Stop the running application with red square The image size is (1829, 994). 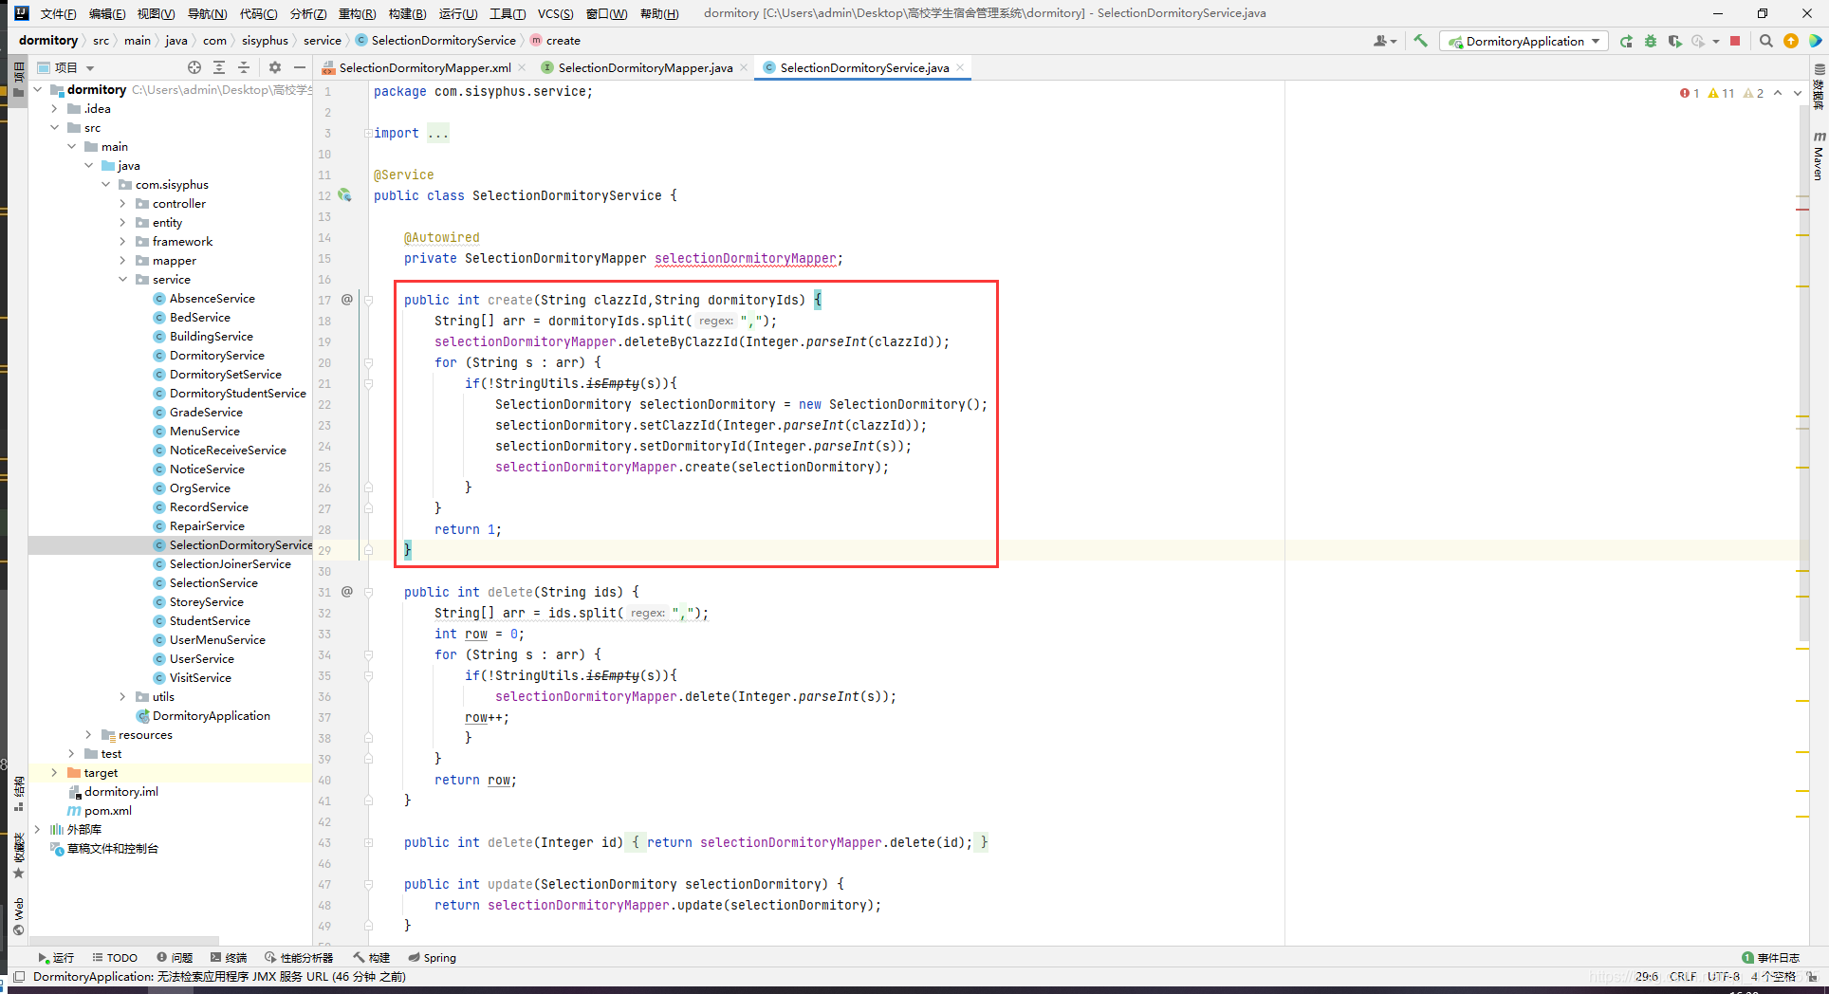(x=1735, y=41)
